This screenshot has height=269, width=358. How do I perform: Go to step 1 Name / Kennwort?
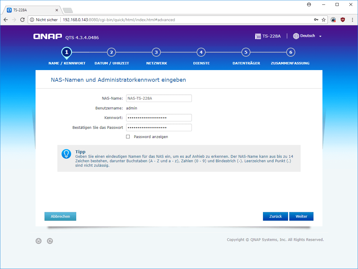pyautogui.click(x=67, y=52)
